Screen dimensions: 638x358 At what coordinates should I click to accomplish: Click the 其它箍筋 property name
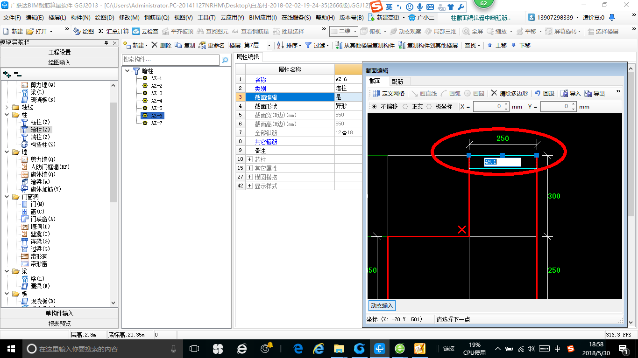[x=266, y=142]
